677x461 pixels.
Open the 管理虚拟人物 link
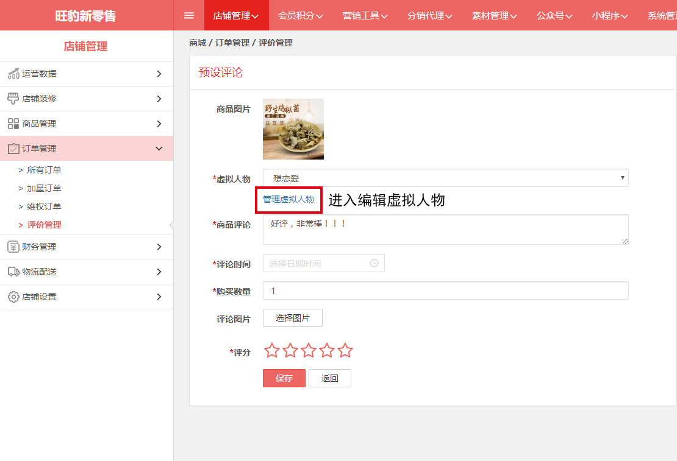point(288,200)
